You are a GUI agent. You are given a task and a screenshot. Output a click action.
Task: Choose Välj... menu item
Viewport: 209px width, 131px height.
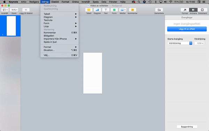coord(60,55)
